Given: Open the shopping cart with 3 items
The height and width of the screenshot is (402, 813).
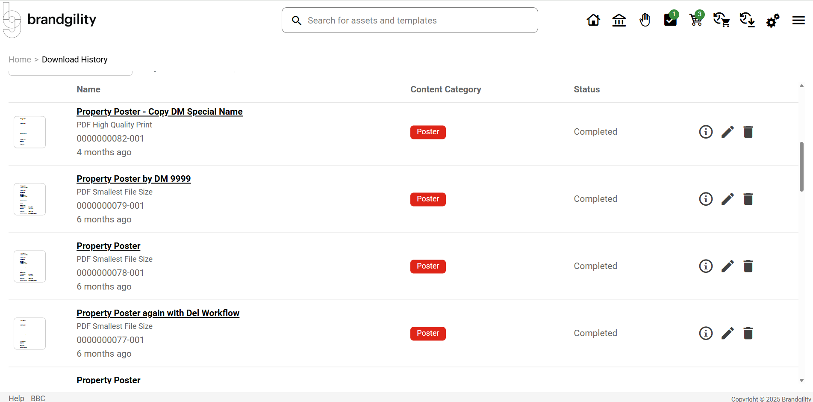Looking at the screenshot, I should [x=695, y=20].
